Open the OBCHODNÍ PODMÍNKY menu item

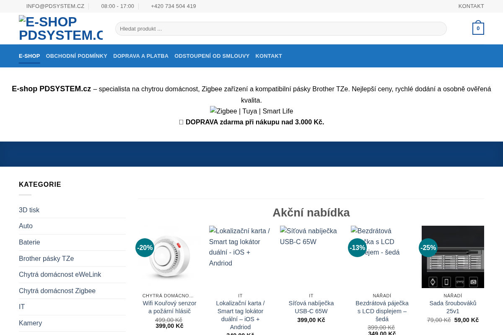tap(77, 56)
